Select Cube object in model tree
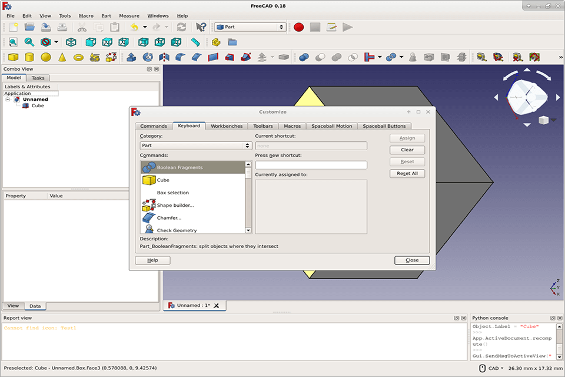565x377 pixels. pos(38,105)
